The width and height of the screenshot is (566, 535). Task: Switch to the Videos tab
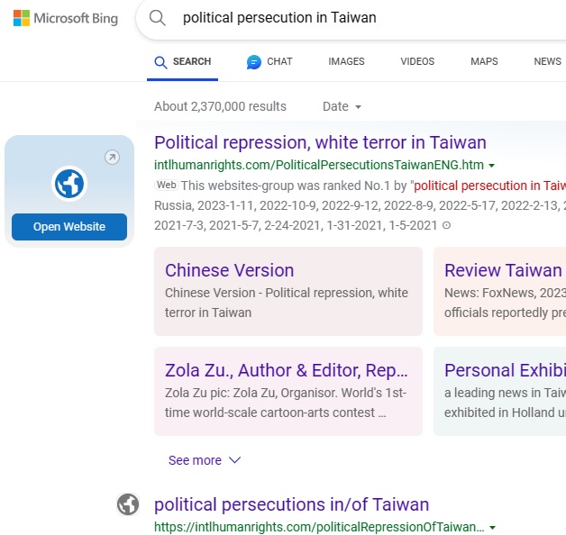417,61
